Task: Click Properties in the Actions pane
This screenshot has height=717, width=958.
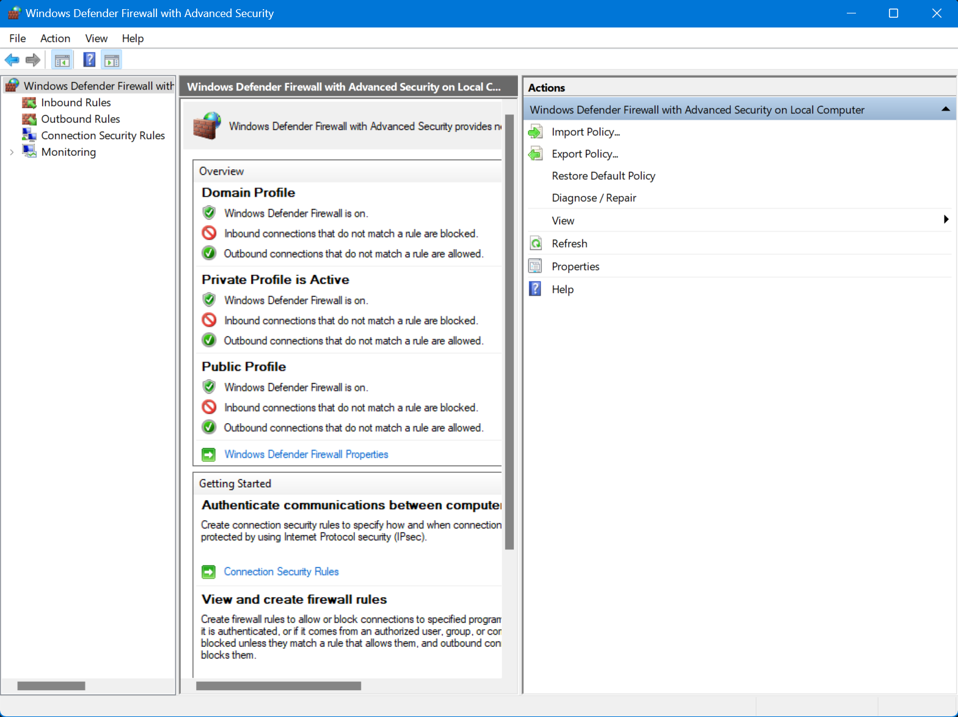Action: 576,266
